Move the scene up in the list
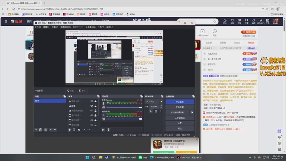 point(51,130)
